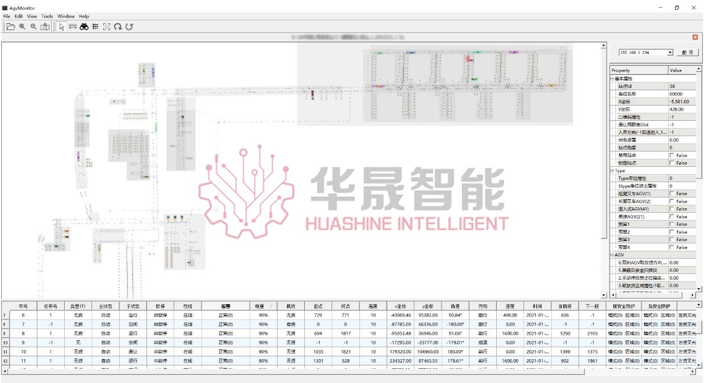The width and height of the screenshot is (704, 383).
Task: Activate the measure ruler tool
Action: click(x=73, y=27)
